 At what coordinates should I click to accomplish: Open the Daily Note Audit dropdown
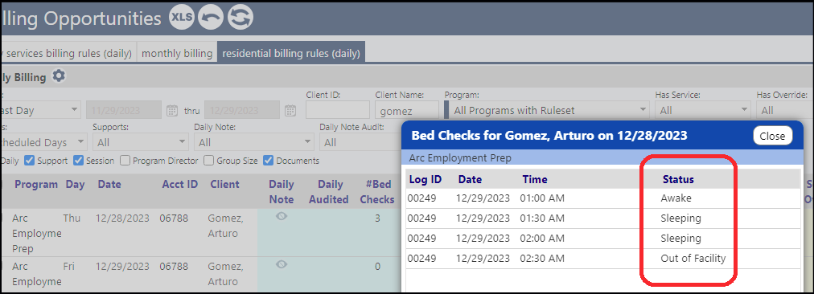point(361,141)
